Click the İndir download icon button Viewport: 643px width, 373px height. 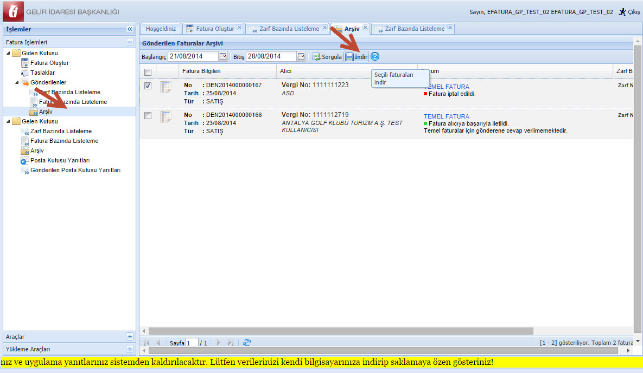tap(356, 57)
